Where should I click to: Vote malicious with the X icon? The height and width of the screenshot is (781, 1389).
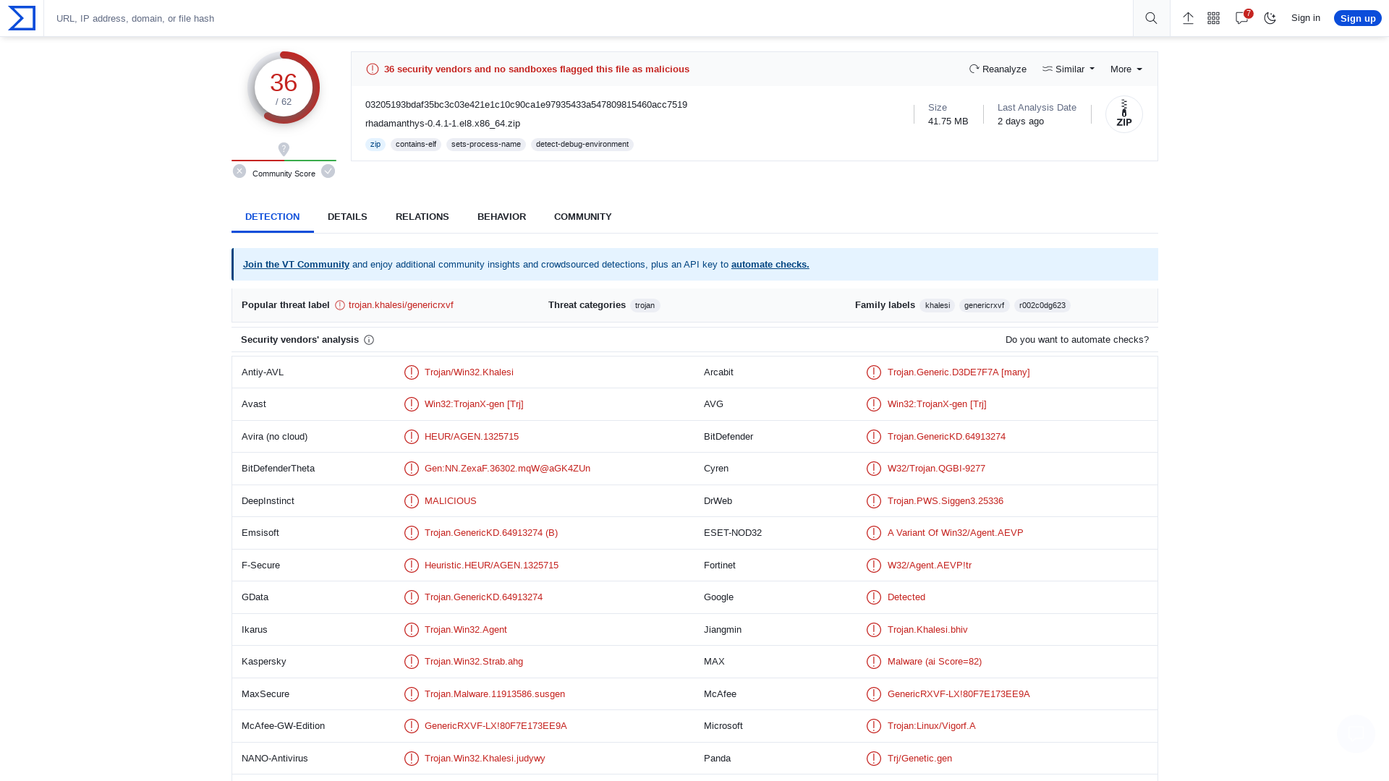tap(239, 171)
